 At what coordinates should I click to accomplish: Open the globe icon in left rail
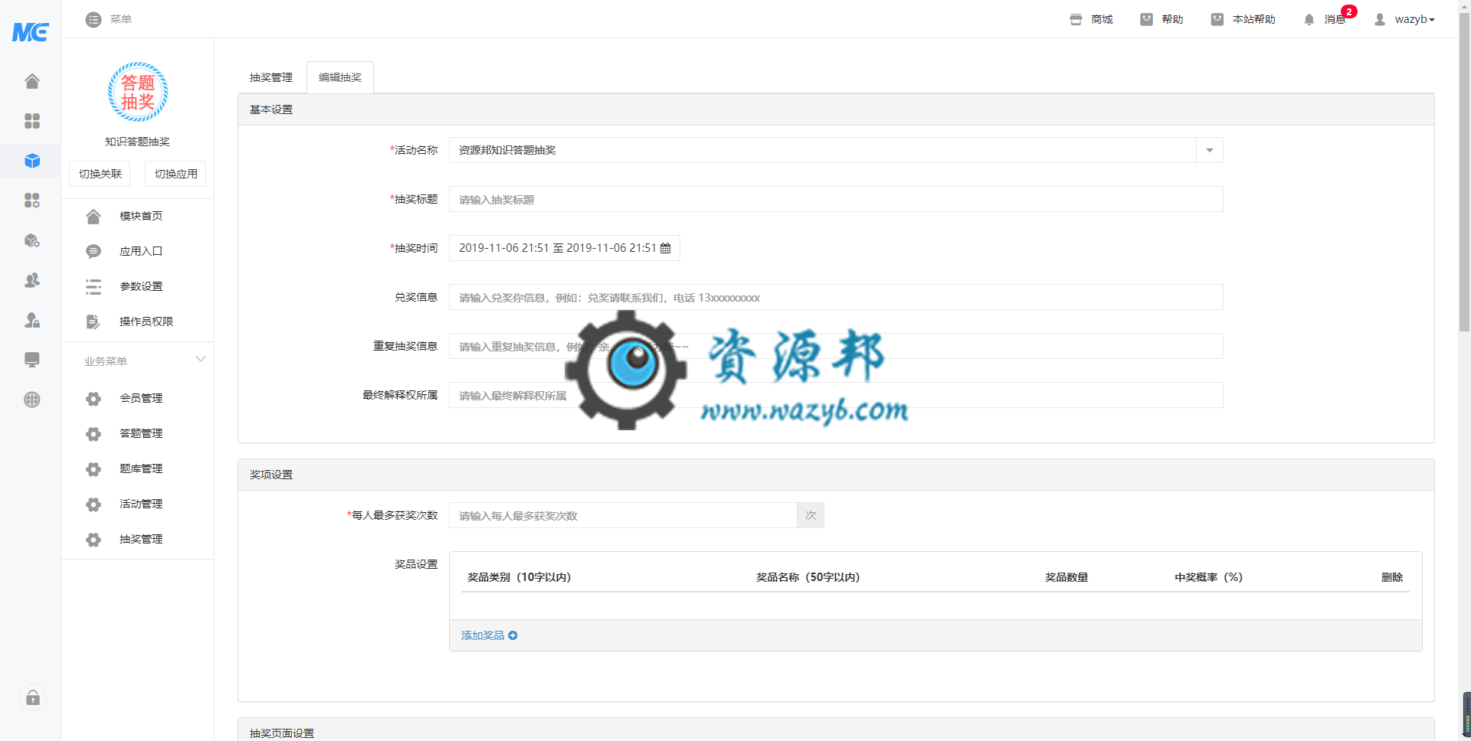(31, 400)
